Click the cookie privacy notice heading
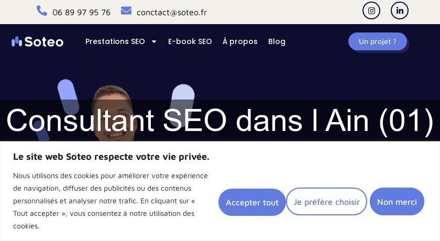 click(x=111, y=157)
